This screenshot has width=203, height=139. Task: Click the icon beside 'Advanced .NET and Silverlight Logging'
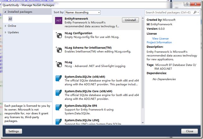(x=59, y=64)
